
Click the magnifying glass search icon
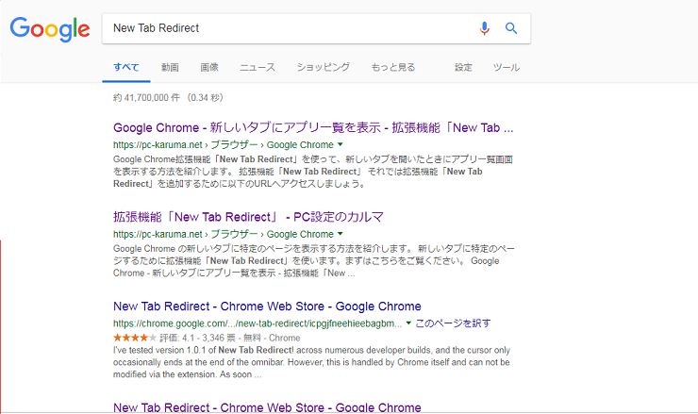(511, 28)
